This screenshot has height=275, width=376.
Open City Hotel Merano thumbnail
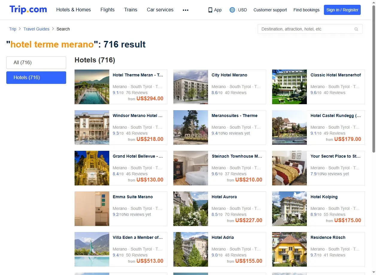tap(191, 87)
